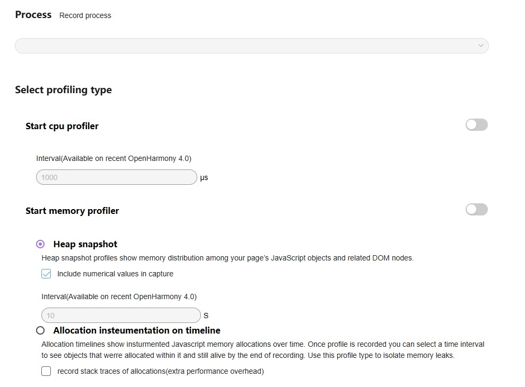Click the "Start memory profiler" label text
This screenshot has width=525, height=387.
click(x=72, y=211)
